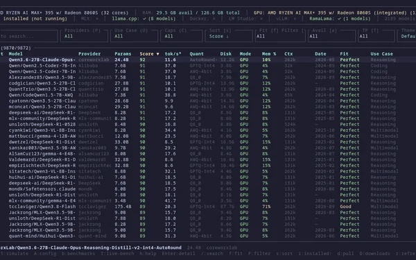Click the tok/s* column header
The image size is (416, 260).
173,54
